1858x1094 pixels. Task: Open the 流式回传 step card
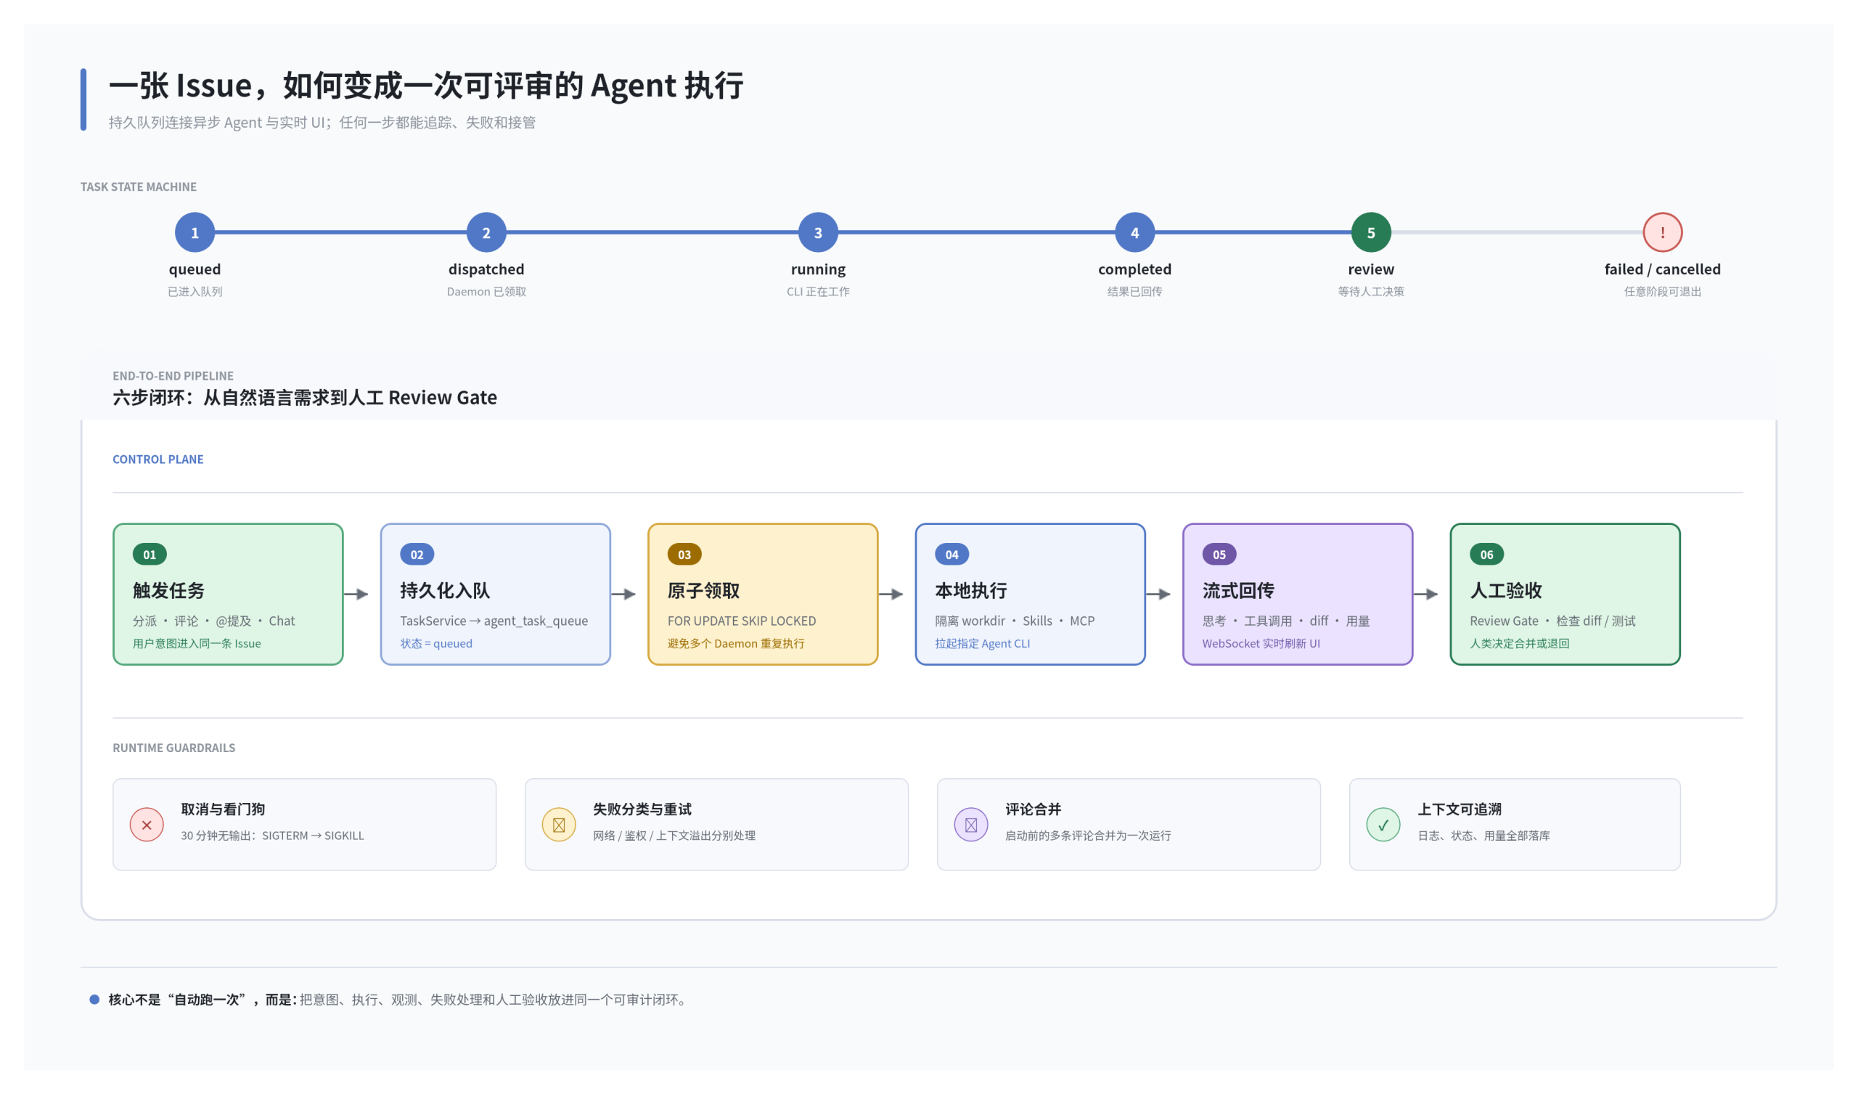tap(1298, 595)
